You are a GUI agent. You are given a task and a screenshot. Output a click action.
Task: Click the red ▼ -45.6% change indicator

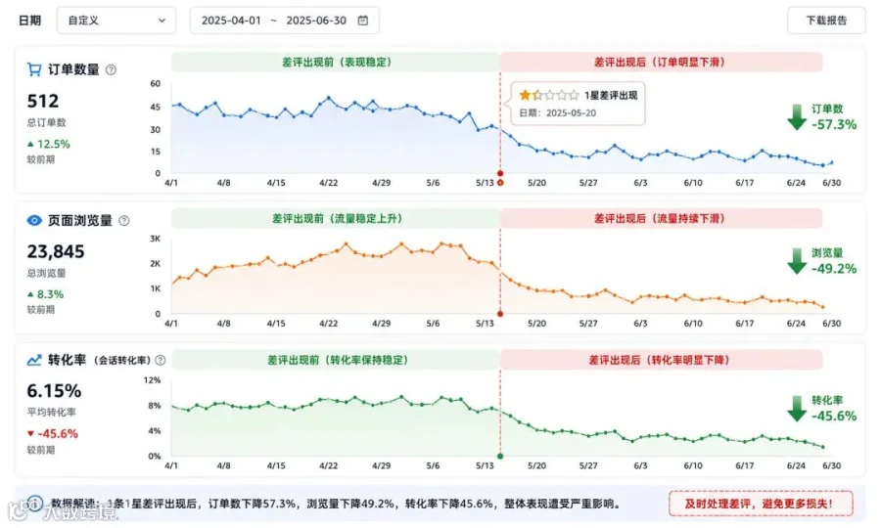pos(52,434)
